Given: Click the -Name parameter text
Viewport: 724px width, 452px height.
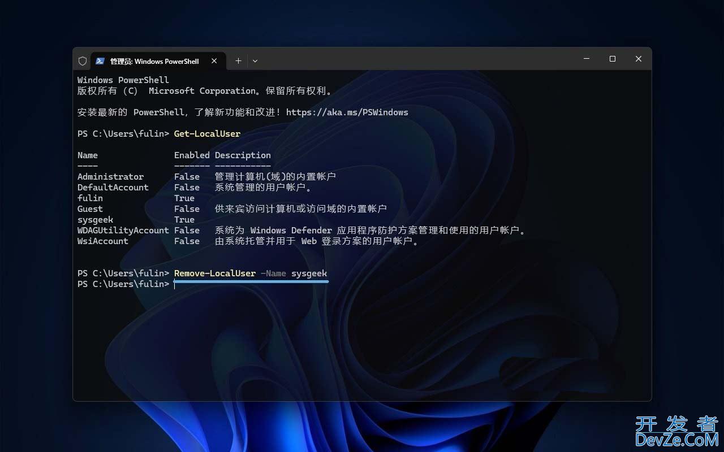Looking at the screenshot, I should point(274,273).
